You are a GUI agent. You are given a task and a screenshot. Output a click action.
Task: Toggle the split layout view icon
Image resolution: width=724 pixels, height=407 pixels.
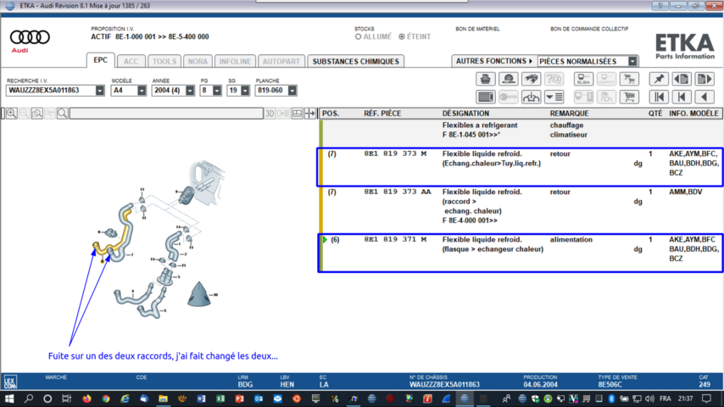[298, 113]
